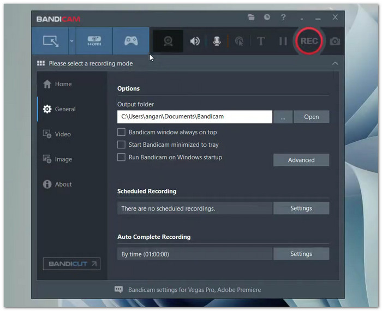Screen dimensions: 382x311
Task: Open Auto Complete Recording Settings button
Action: click(301, 254)
